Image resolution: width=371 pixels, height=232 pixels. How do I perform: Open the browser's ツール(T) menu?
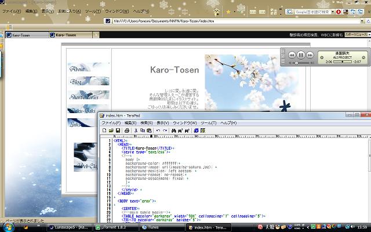[x=92, y=11]
